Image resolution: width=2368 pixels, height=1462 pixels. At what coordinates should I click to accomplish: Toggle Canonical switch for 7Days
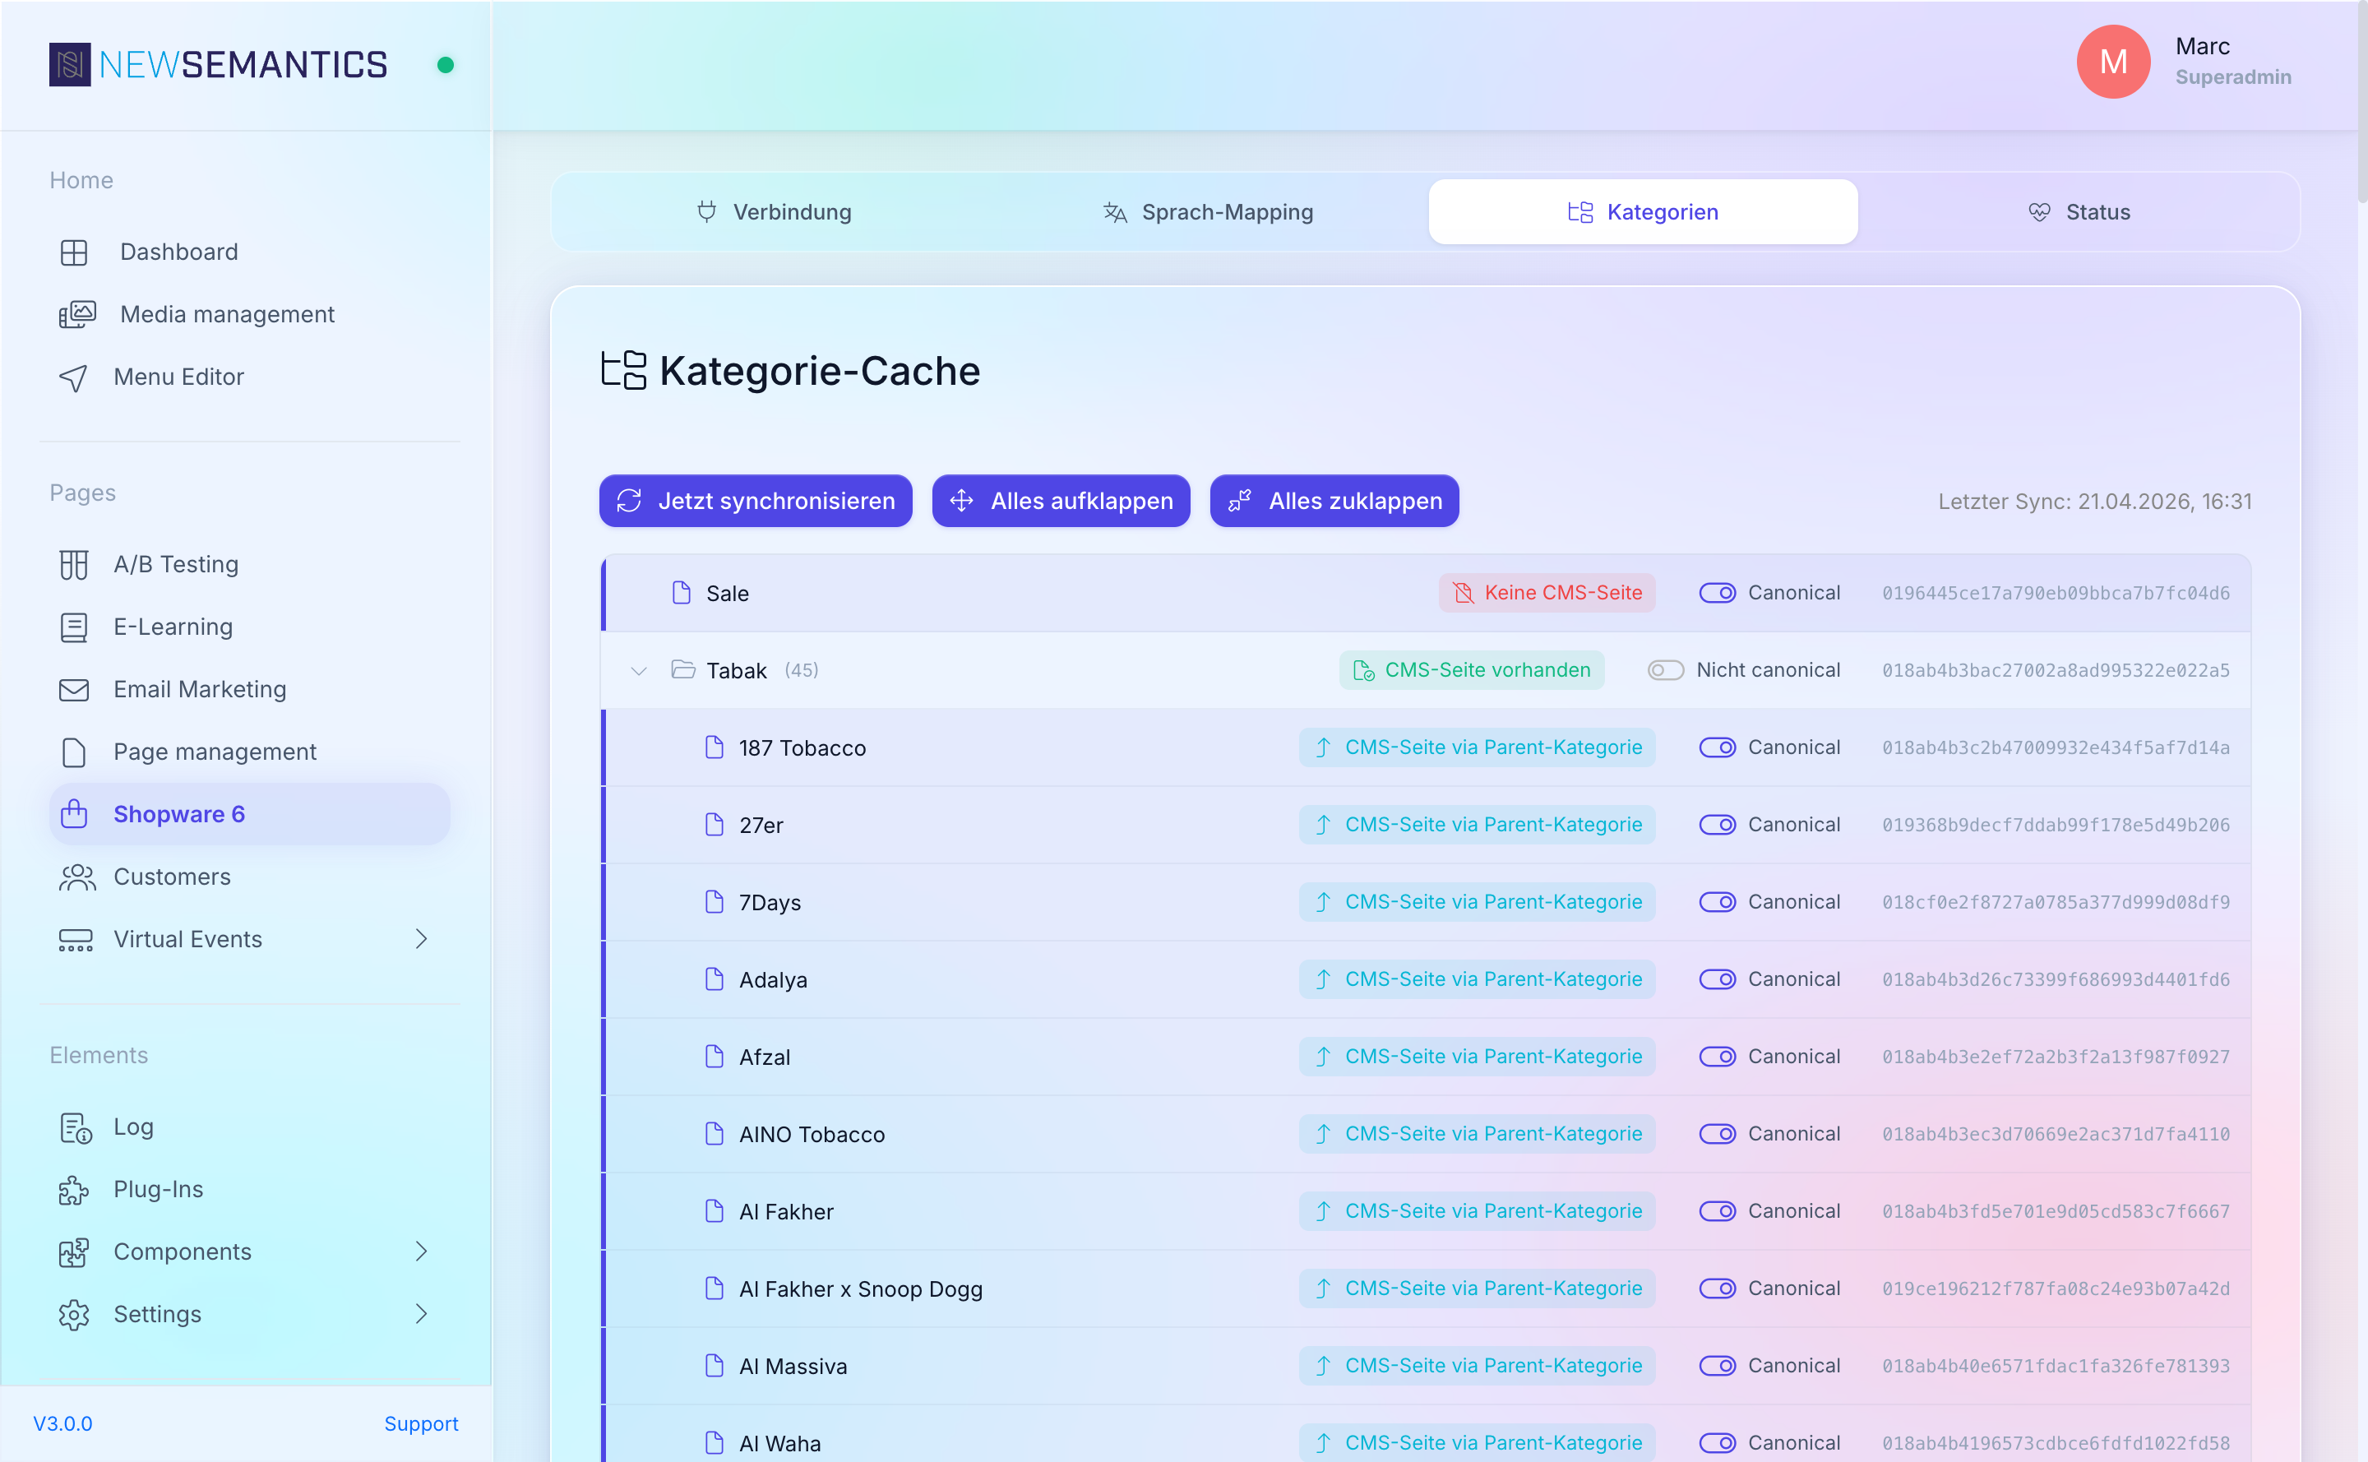tap(1718, 902)
